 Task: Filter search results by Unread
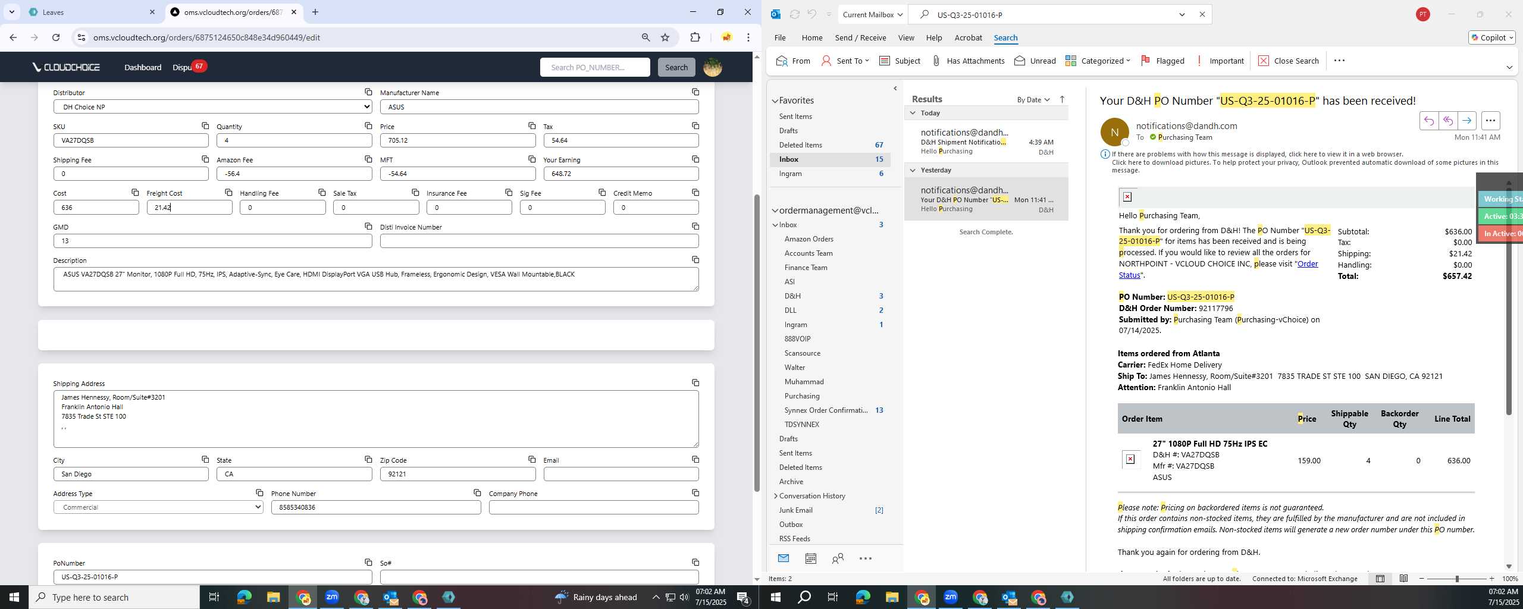pos(1035,61)
